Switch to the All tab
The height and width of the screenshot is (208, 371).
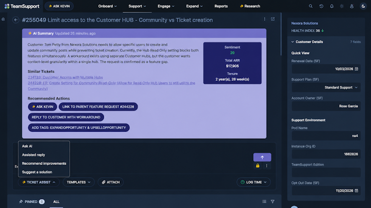pyautogui.click(x=56, y=202)
